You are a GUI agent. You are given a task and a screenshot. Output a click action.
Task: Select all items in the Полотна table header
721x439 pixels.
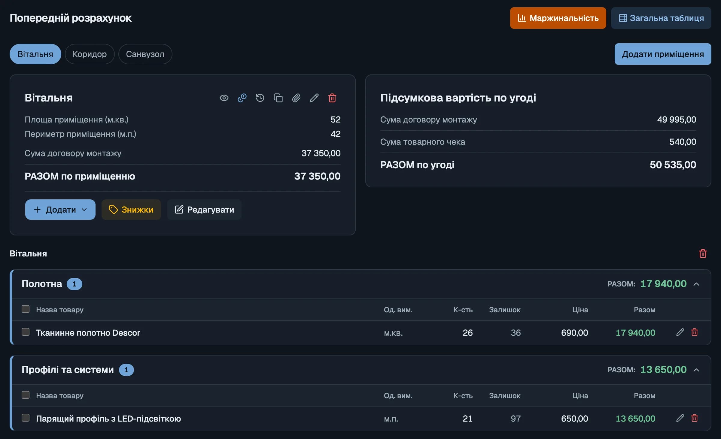tap(26, 309)
